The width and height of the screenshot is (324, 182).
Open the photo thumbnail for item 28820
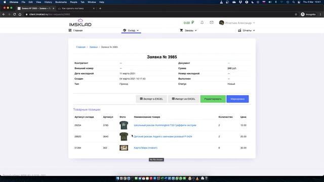pyautogui.click(x=124, y=136)
